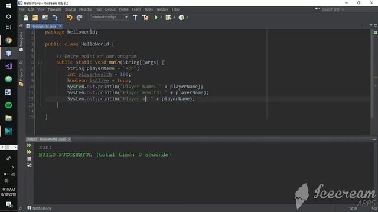Click the Save All toolbar icon

pos(55,17)
